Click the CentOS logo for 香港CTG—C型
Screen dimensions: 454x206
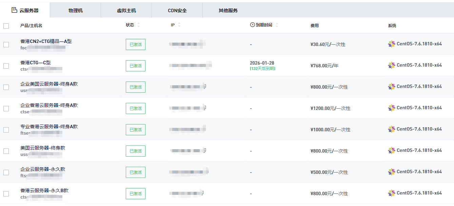[x=391, y=66]
